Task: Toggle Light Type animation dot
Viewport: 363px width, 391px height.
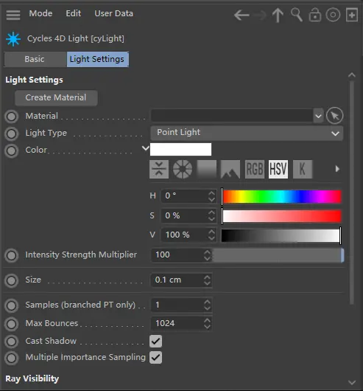Action: (x=12, y=134)
